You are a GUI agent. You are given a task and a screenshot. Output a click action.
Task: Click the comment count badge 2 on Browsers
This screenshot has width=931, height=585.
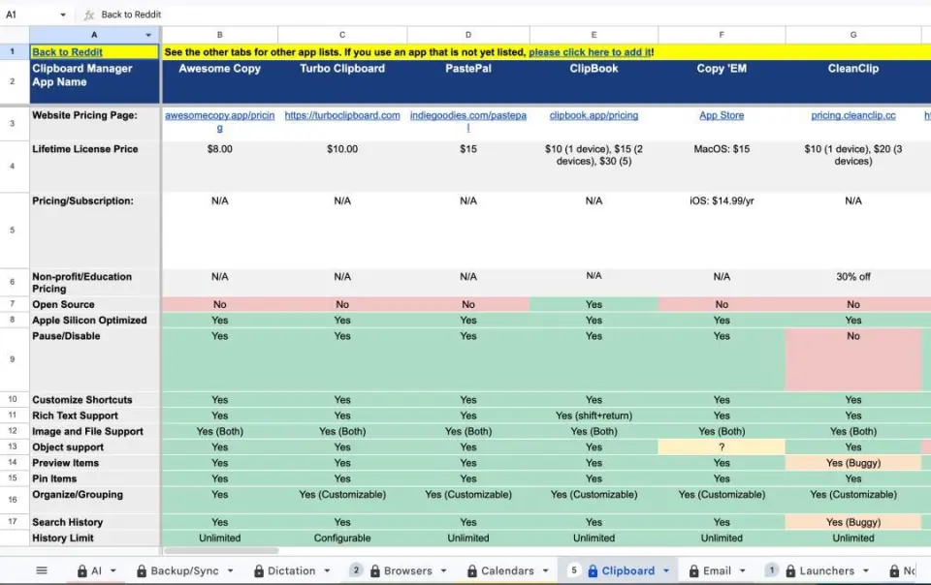(x=356, y=570)
